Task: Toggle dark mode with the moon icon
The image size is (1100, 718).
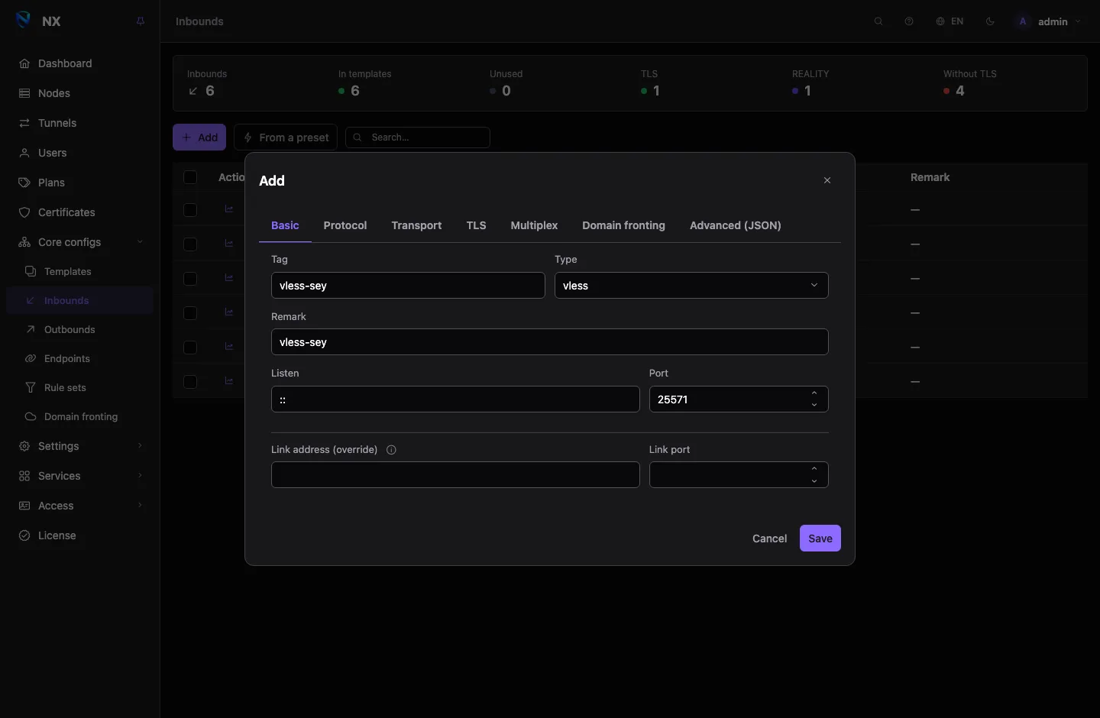Action: [990, 21]
